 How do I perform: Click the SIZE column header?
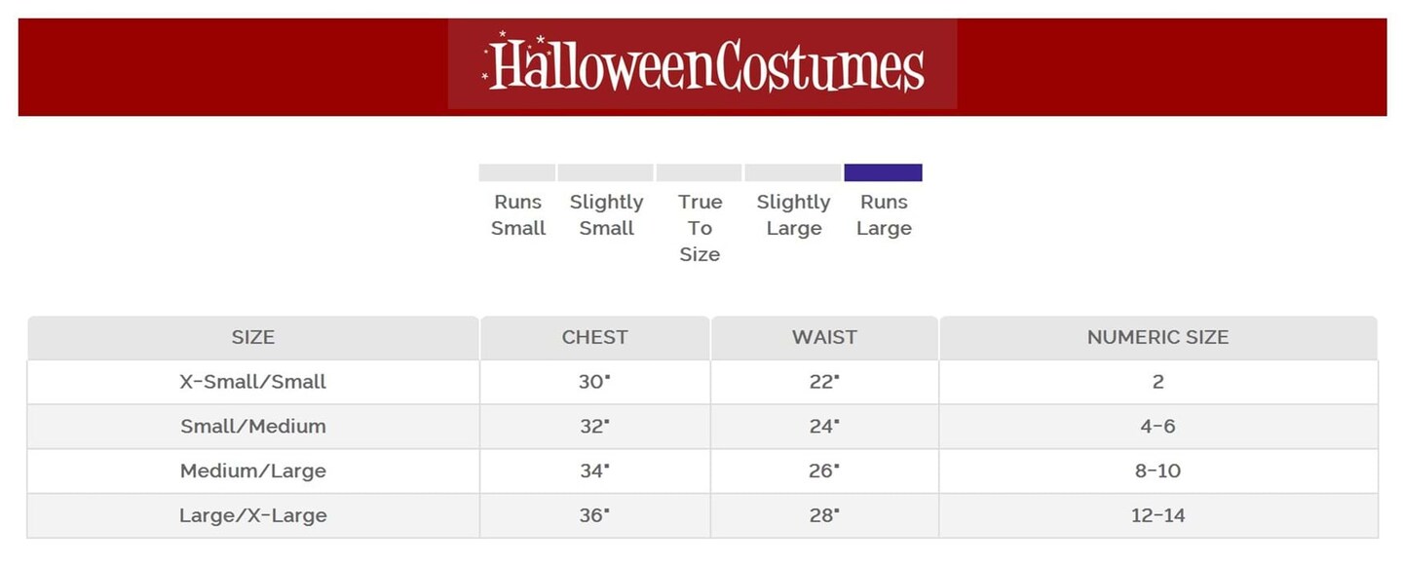tap(253, 338)
